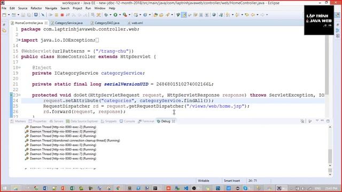This screenshot has width=342, height=192.
Task: Open the Window menu
Action: click(x=100, y=9)
